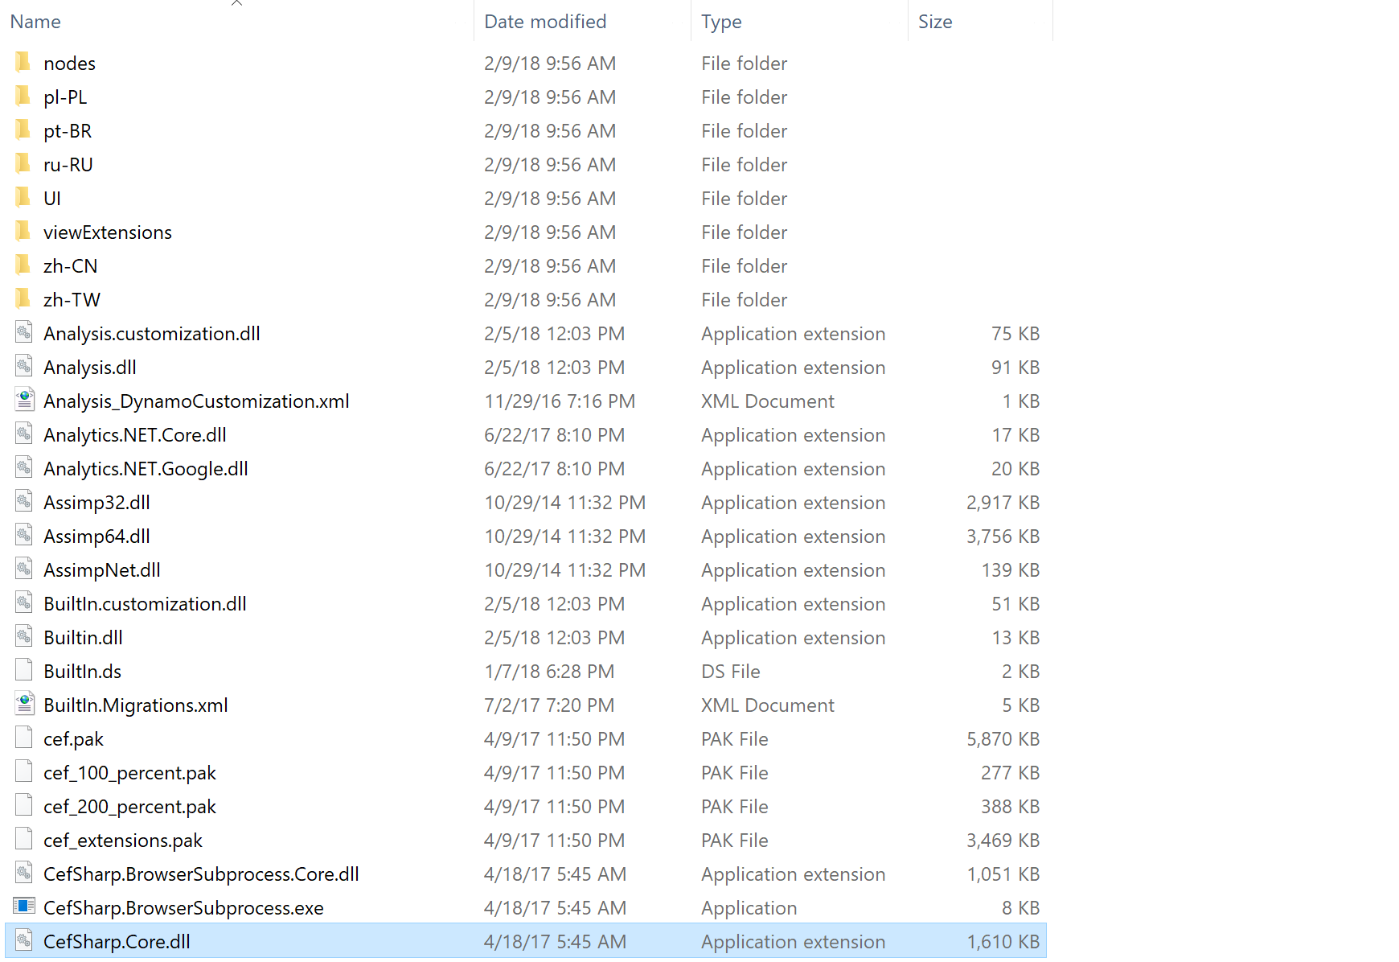Click the BuiltIn.ds file icon
The width and height of the screenshot is (1399, 962).
coord(23,671)
